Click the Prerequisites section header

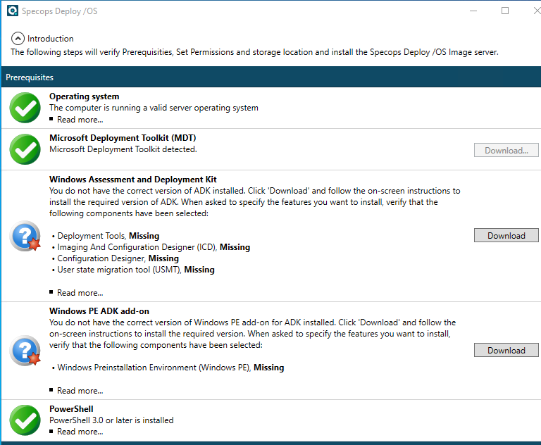pos(271,77)
